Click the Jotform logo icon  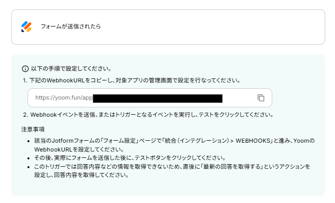(26, 26)
